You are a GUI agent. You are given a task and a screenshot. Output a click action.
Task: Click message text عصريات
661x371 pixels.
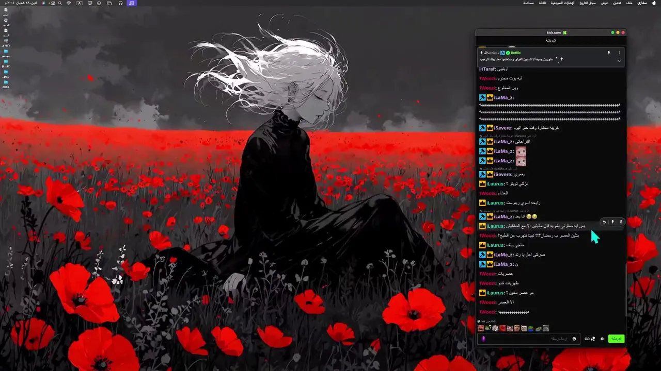pyautogui.click(x=506, y=274)
